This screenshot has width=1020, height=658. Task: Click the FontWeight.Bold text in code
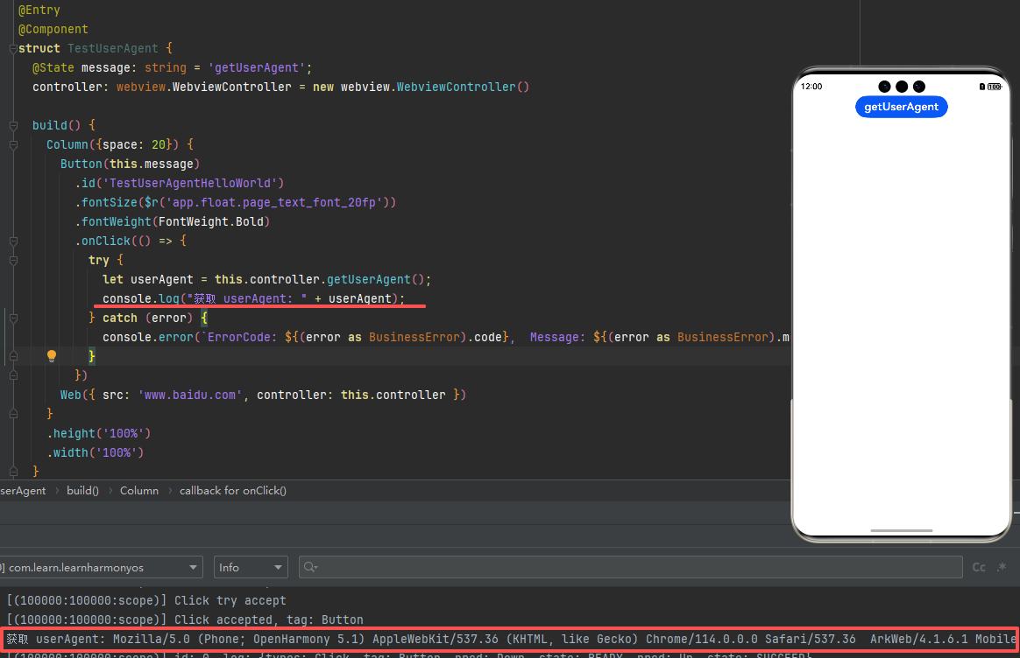211,221
